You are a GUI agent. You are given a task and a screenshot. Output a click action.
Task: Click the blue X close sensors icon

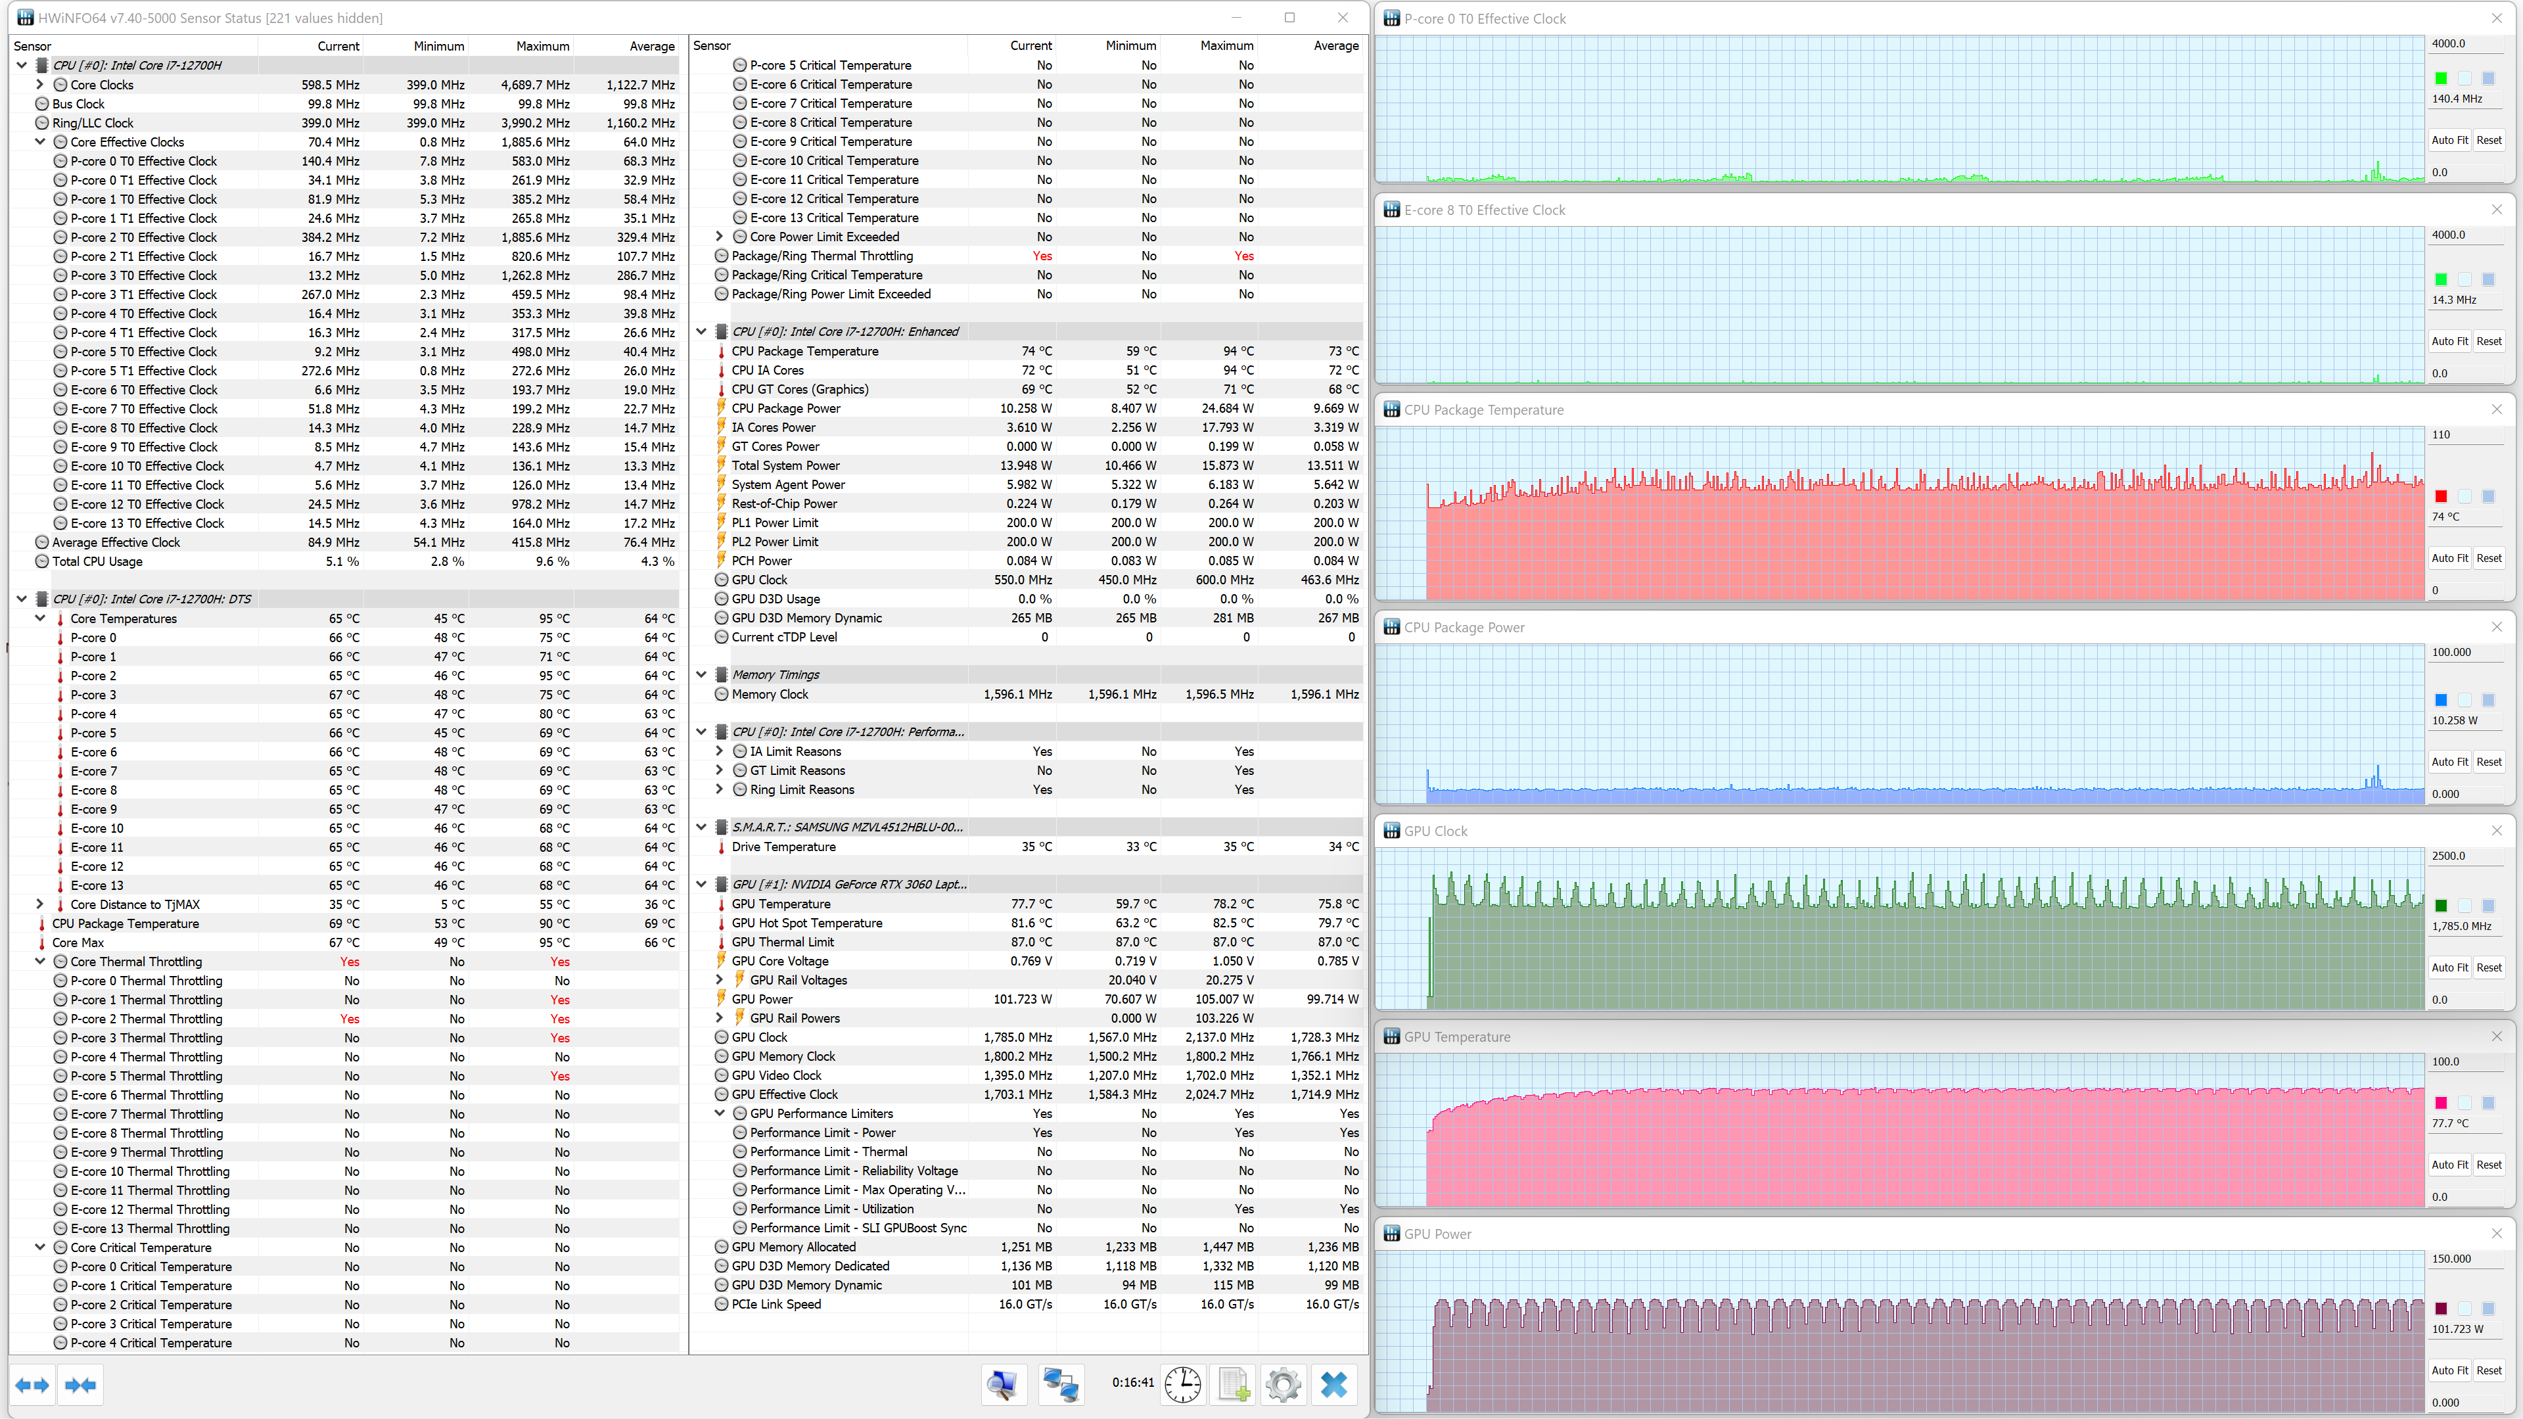click(x=1334, y=1385)
